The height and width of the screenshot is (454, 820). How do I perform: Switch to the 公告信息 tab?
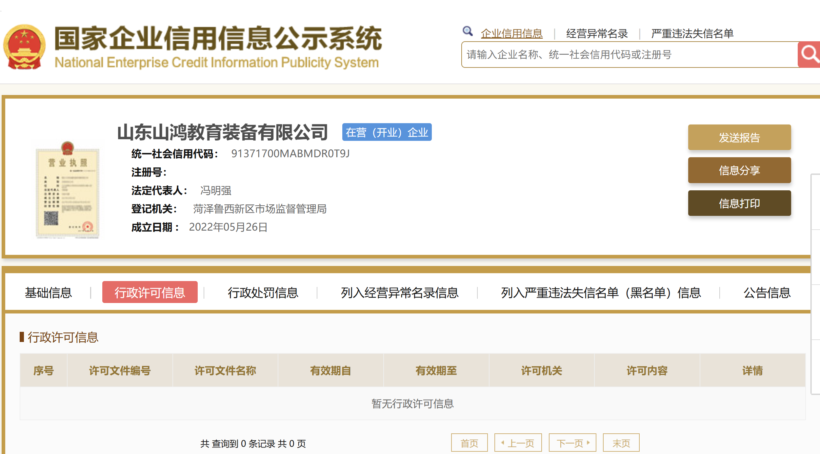[767, 292]
